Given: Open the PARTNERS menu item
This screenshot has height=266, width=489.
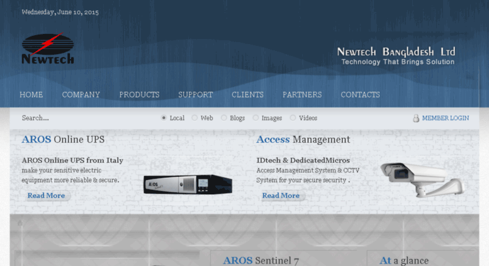Looking at the screenshot, I should pos(302,95).
